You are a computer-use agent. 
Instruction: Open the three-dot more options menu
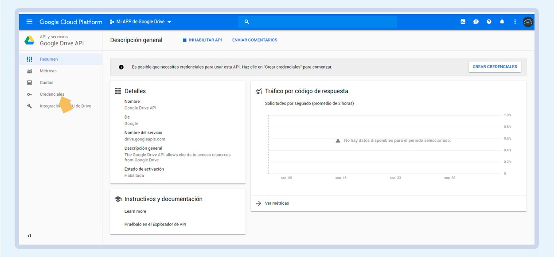(515, 22)
